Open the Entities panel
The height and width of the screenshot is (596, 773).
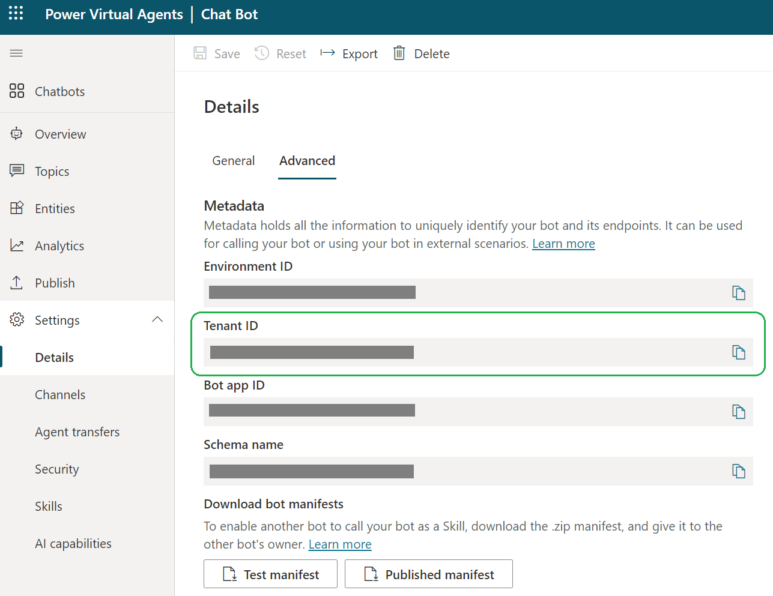pyautogui.click(x=54, y=208)
